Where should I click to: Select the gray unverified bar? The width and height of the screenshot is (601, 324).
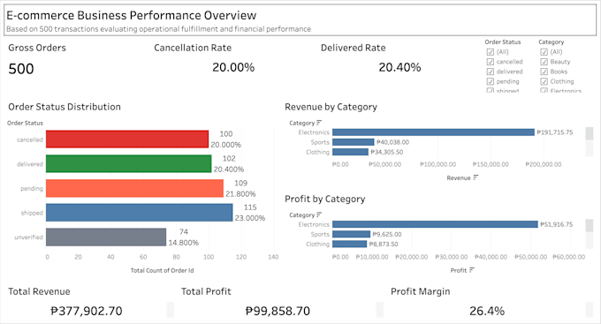point(106,237)
